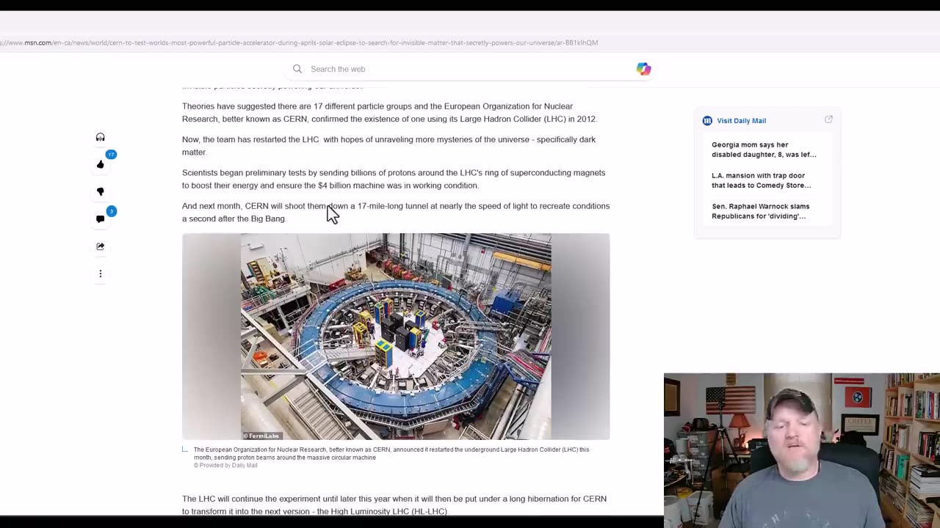Click the msn.com URL in address bar
The width and height of the screenshot is (940, 528).
pos(299,43)
